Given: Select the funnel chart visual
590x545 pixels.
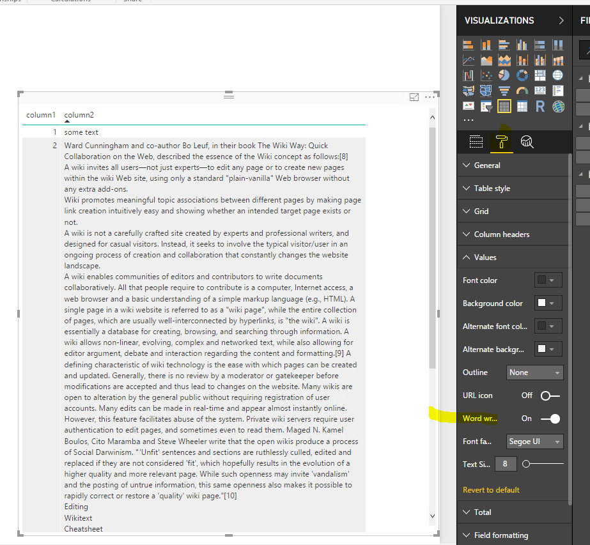Looking at the screenshot, I should click(504, 91).
